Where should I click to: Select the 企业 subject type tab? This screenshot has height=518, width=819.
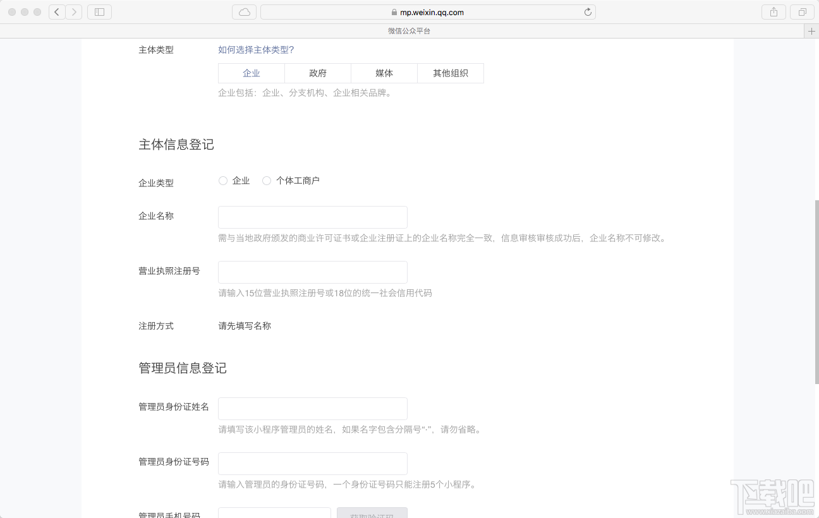[x=251, y=73]
